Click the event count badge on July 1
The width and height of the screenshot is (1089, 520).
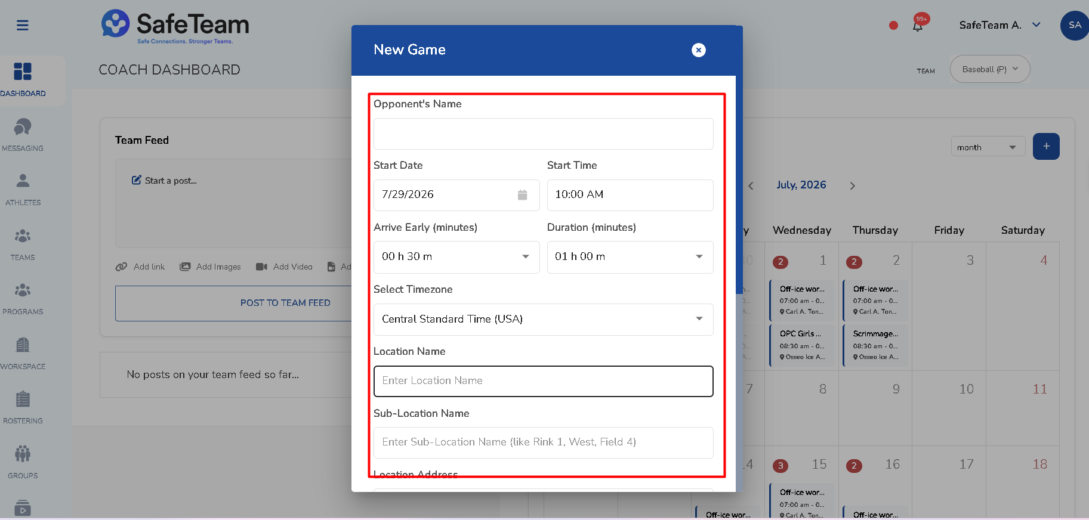(780, 262)
